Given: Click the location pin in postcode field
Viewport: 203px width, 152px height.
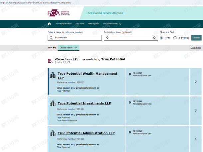Looking at the screenshot, I should [107, 38].
